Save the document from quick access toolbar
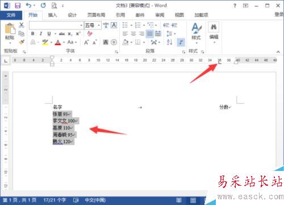Image resolution: width=284 pixels, height=205 pixels. pos(18,6)
